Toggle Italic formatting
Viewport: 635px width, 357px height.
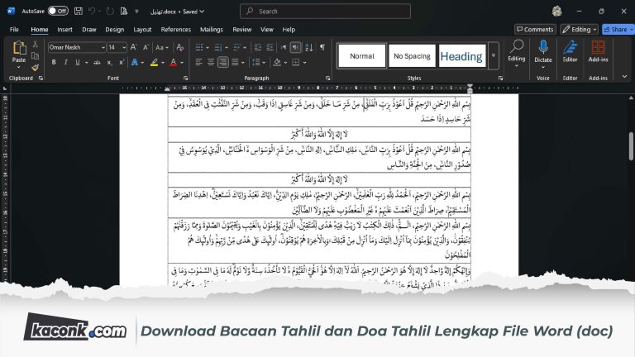pyautogui.click(x=65, y=62)
